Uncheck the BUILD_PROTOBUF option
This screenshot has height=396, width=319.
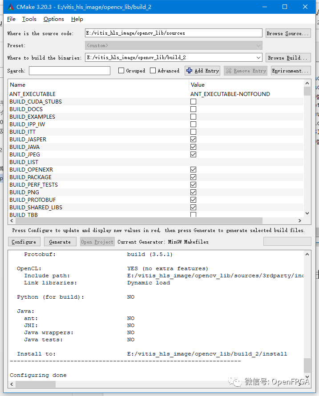coord(194,200)
